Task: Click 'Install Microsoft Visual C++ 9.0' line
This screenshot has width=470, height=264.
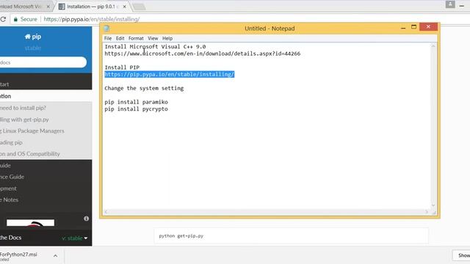Action: pos(155,47)
